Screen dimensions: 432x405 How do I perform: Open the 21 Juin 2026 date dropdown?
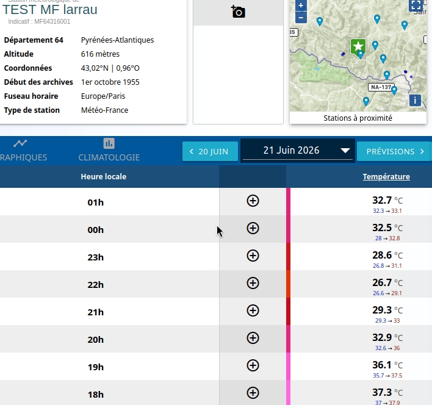(x=298, y=150)
